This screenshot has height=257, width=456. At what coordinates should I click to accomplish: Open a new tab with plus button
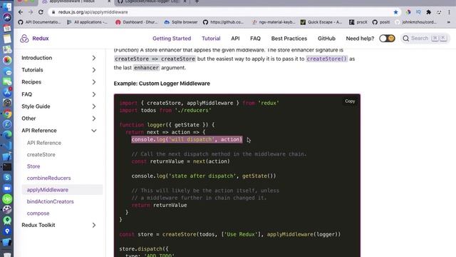tap(197, 1)
